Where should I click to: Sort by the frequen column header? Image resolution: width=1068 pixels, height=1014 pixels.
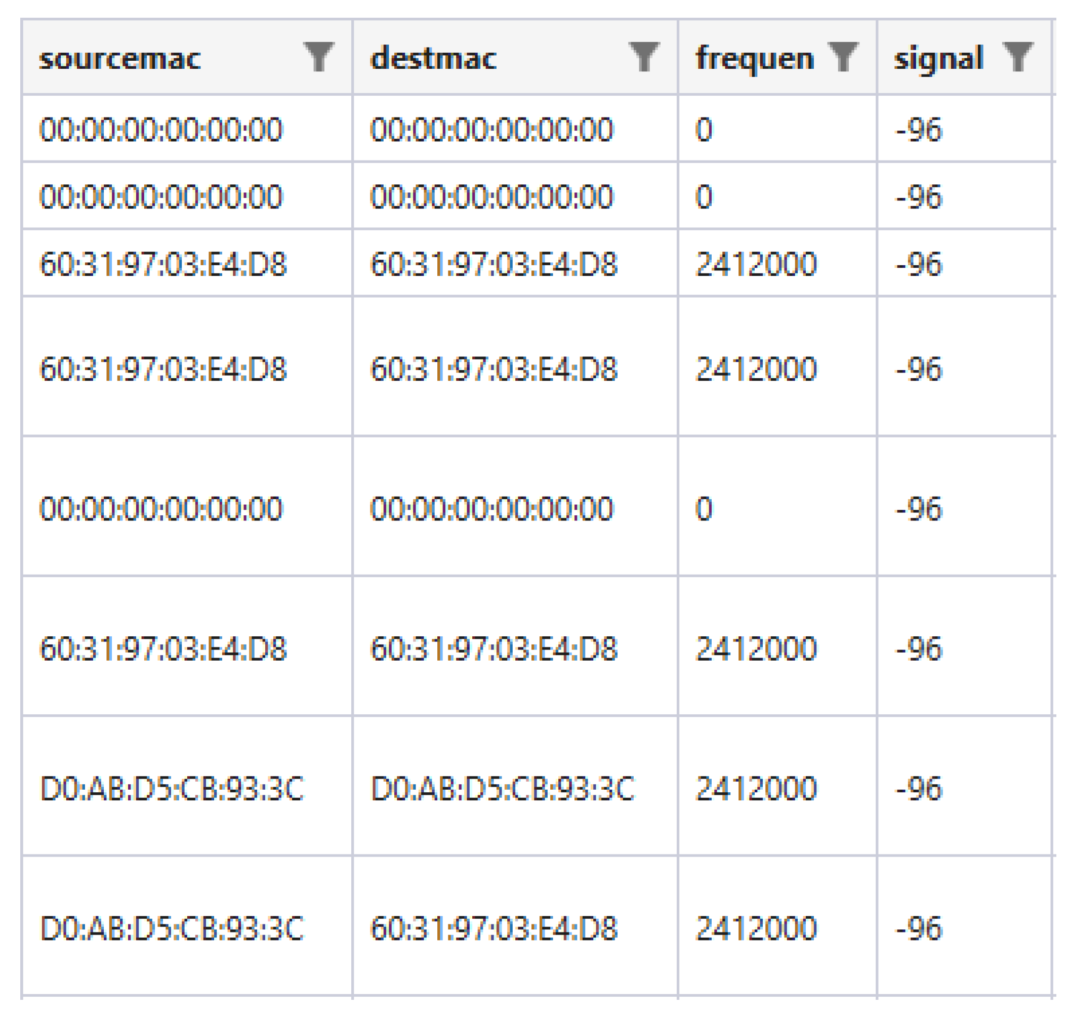755,58
